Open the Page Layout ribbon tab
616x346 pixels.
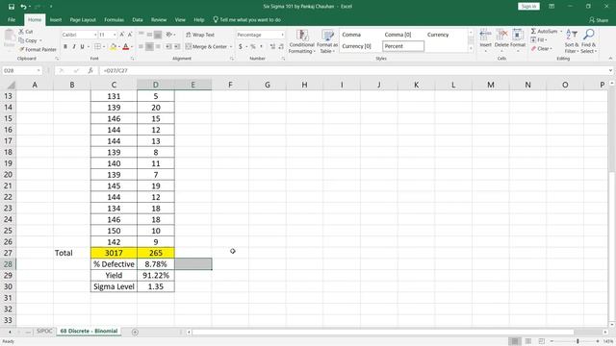[x=83, y=19]
